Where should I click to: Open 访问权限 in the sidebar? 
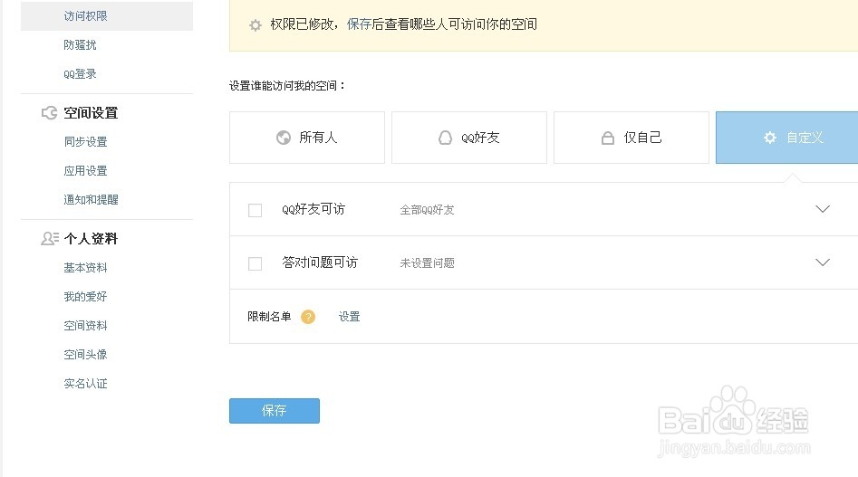(x=86, y=16)
